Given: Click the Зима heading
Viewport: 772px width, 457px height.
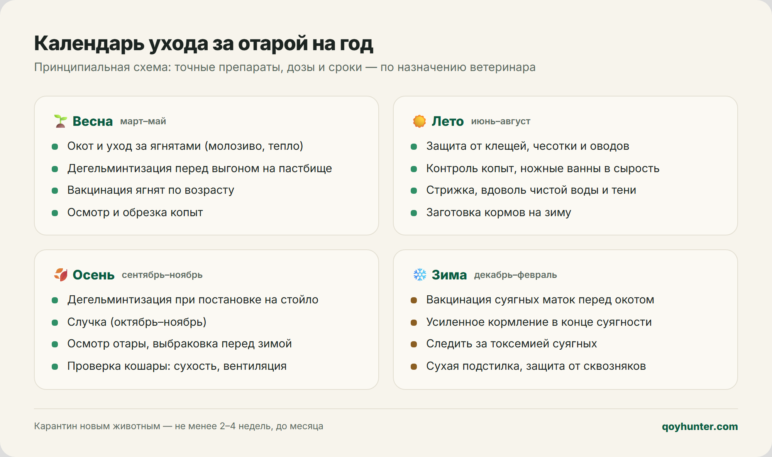Looking at the screenshot, I should (x=449, y=275).
